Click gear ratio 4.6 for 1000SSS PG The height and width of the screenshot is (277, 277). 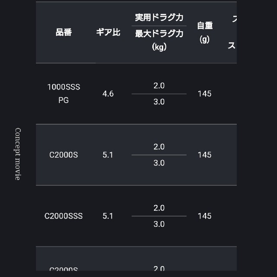pyautogui.click(x=108, y=93)
